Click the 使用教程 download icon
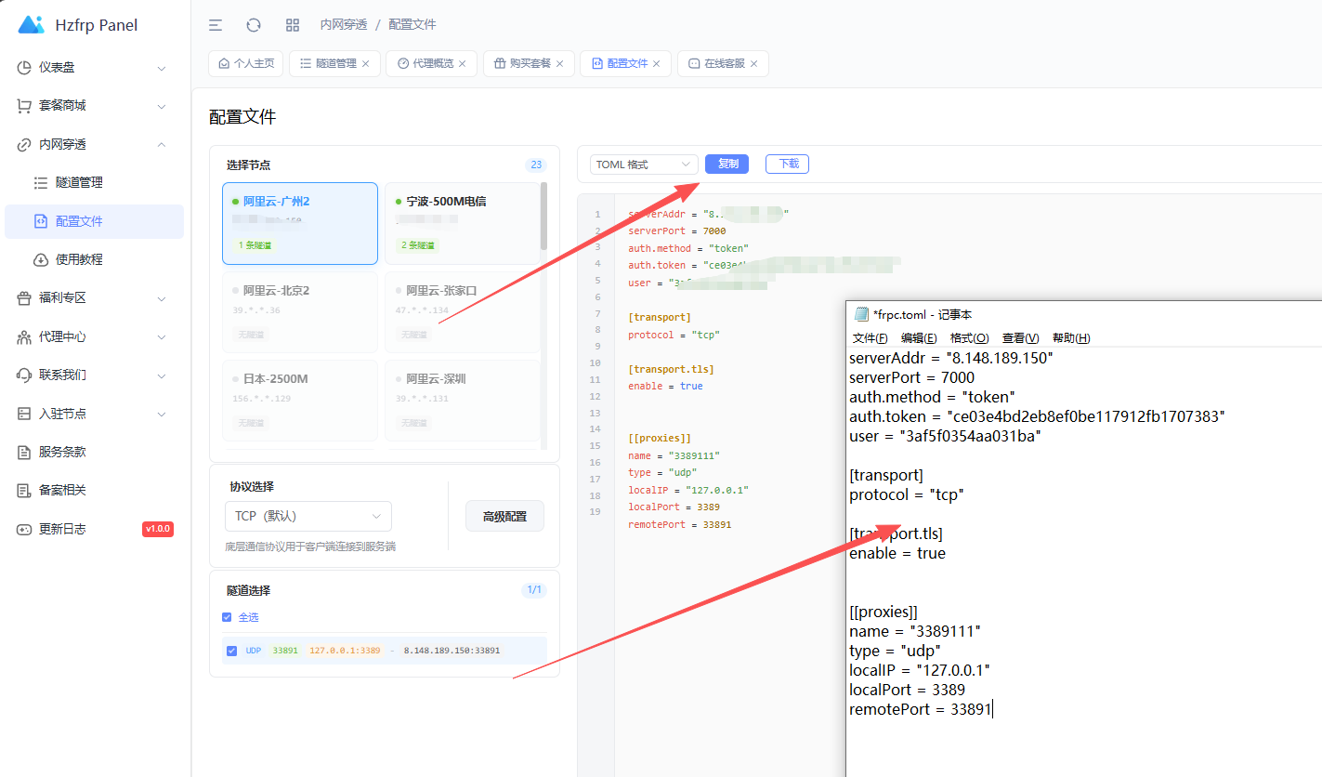 point(41,259)
